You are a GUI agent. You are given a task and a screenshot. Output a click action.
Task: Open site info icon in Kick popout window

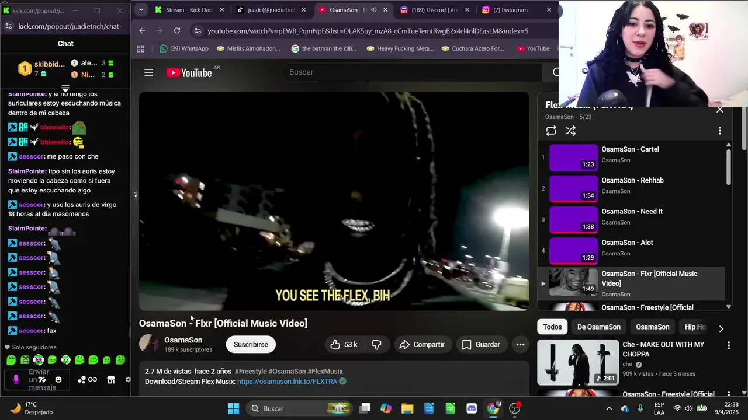[x=8, y=26]
